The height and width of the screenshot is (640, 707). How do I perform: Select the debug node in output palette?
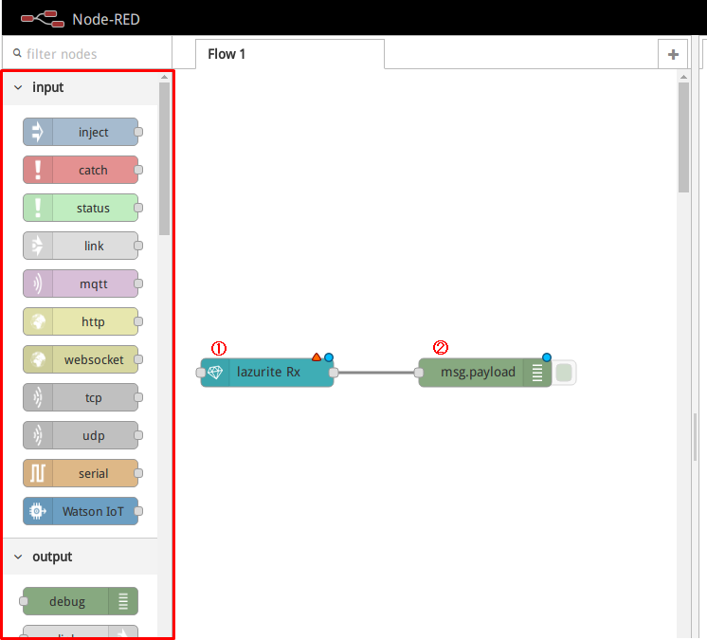(81, 601)
